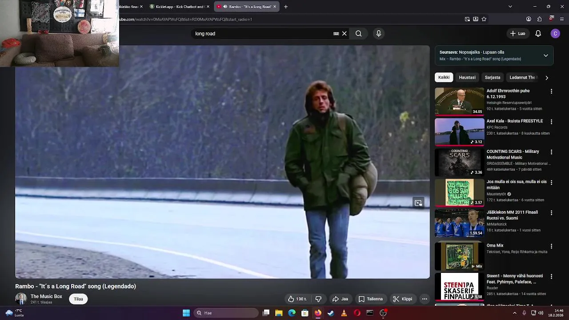The height and width of the screenshot is (320, 569).
Task: Select the Kaikki filter chip
Action: (444, 77)
